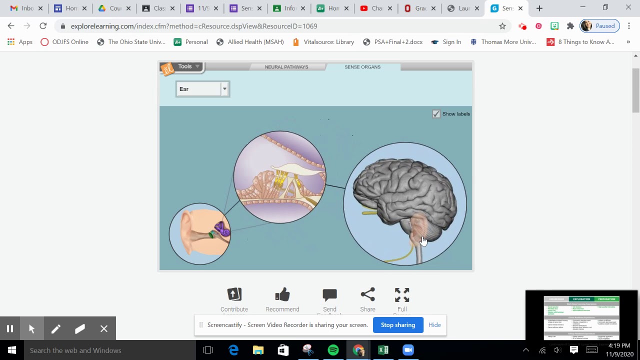Open the Windows Start menu
The image size is (640, 360).
tap(12, 350)
